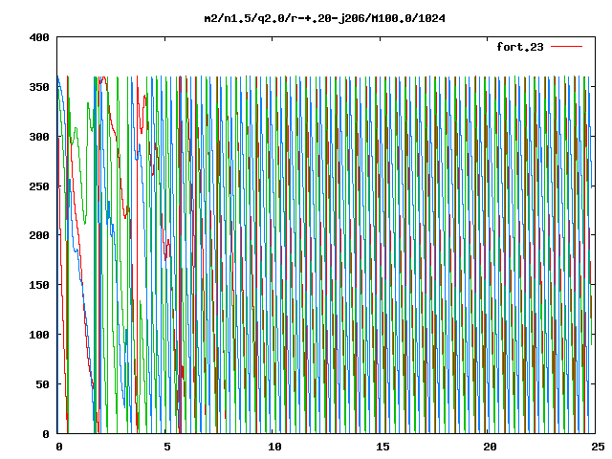The image size is (612, 459).
Task: Click y-axis label 350
Action: tap(39, 87)
